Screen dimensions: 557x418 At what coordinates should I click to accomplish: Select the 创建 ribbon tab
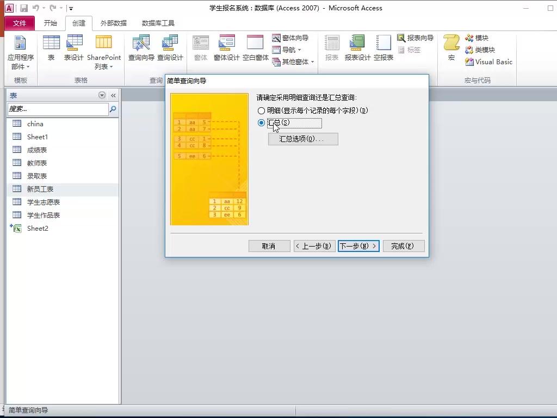[79, 23]
